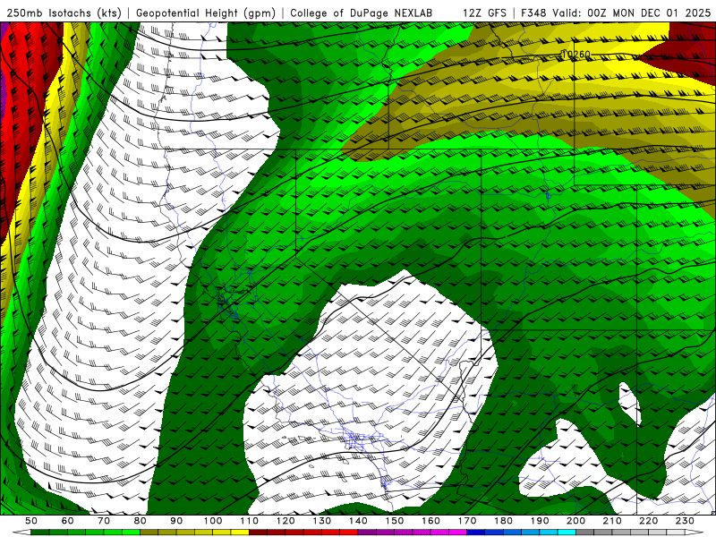Viewport: 716px width, 537px height.
Task: Click the '170' value on color scale
Action: tap(466, 521)
